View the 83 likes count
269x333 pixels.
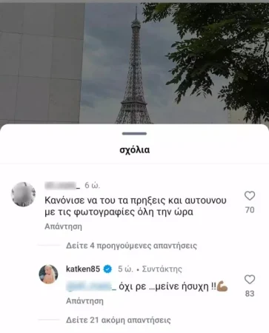click(x=250, y=294)
